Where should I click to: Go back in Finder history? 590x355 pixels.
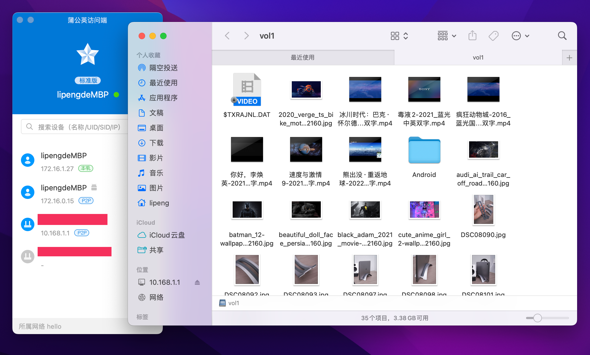[x=227, y=36]
